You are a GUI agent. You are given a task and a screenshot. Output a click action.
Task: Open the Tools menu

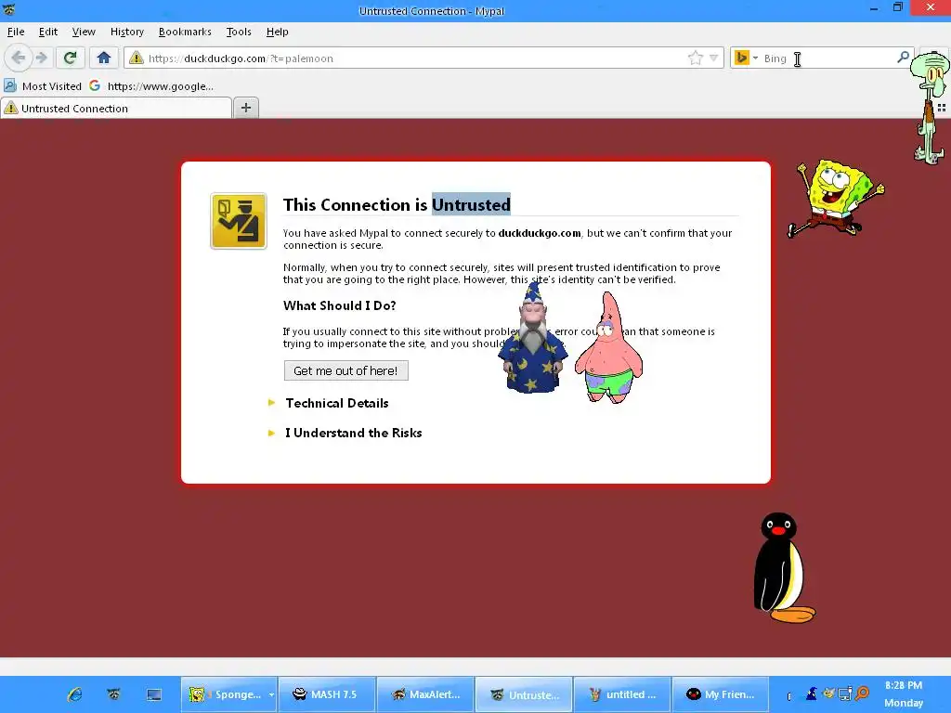click(x=239, y=32)
